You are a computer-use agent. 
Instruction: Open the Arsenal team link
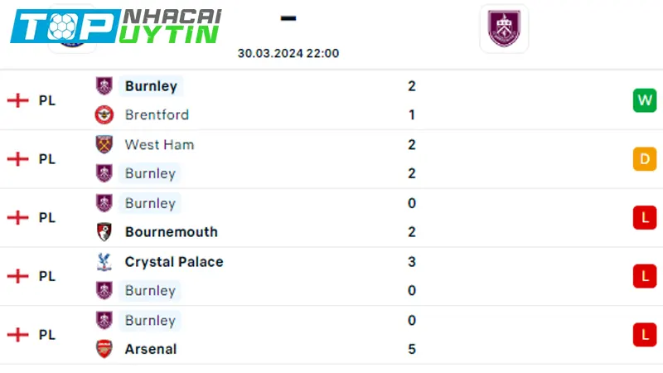tap(151, 349)
